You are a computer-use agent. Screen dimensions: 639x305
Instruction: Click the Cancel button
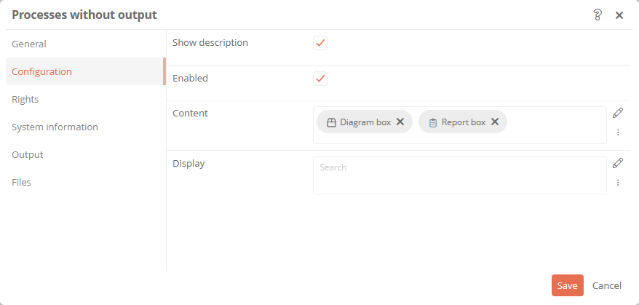click(607, 285)
